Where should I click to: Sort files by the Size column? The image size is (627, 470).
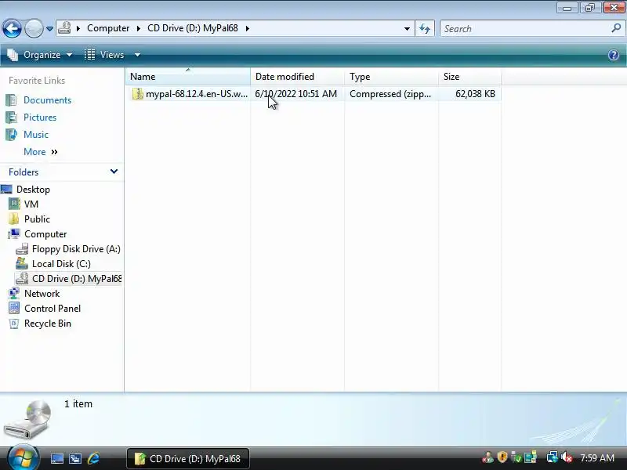[469, 76]
